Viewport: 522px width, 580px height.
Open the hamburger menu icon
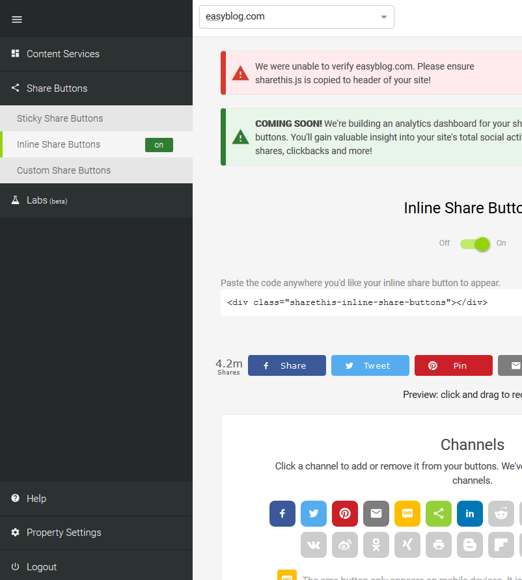17,20
